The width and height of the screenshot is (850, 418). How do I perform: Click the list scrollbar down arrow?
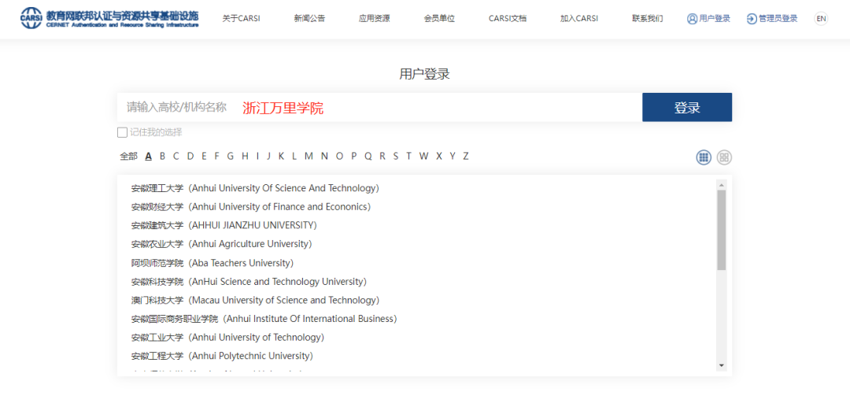tap(721, 366)
